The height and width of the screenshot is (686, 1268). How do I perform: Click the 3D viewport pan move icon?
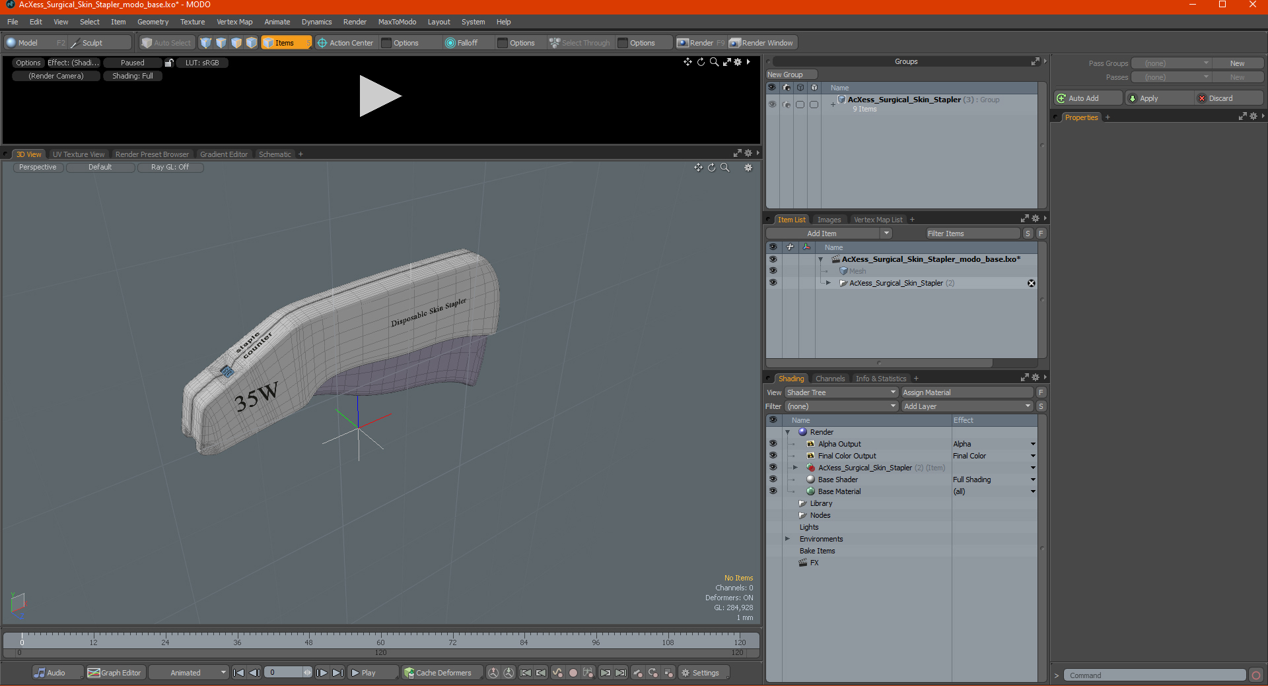click(698, 168)
